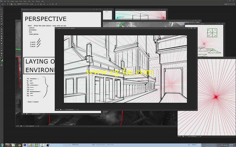Viewport: 236px width, 147px height.
Task: Select the Pen tool
Action: pos(1,44)
